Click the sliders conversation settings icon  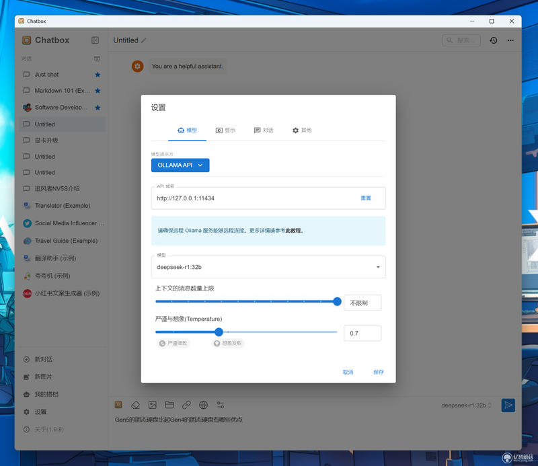(x=221, y=405)
